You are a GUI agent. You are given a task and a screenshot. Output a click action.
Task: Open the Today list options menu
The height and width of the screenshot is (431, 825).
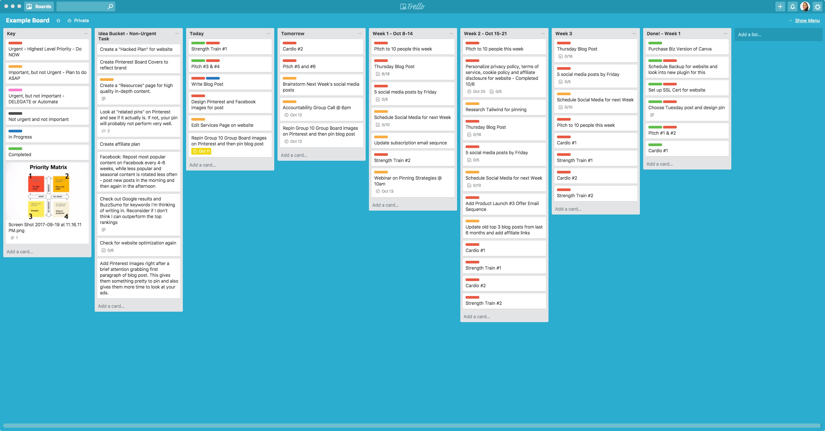(268, 34)
